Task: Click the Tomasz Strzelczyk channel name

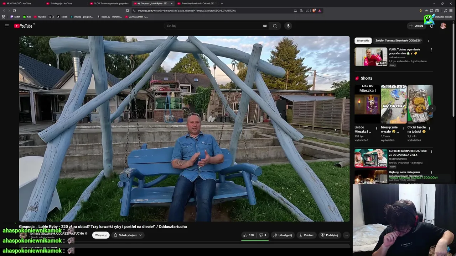Action: coord(56,234)
